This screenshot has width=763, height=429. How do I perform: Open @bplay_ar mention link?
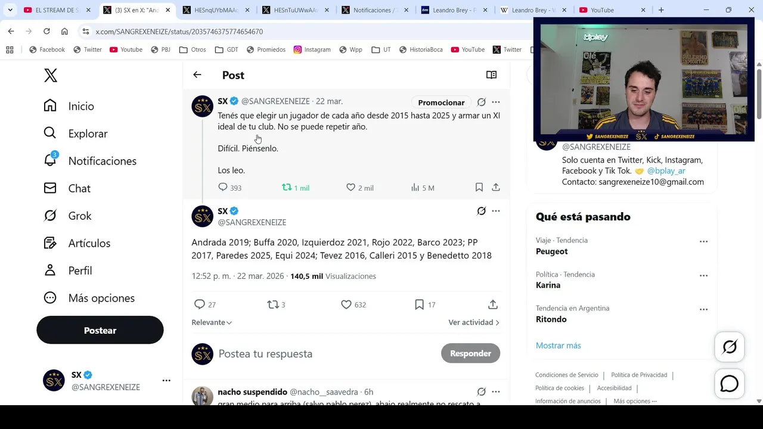click(666, 170)
